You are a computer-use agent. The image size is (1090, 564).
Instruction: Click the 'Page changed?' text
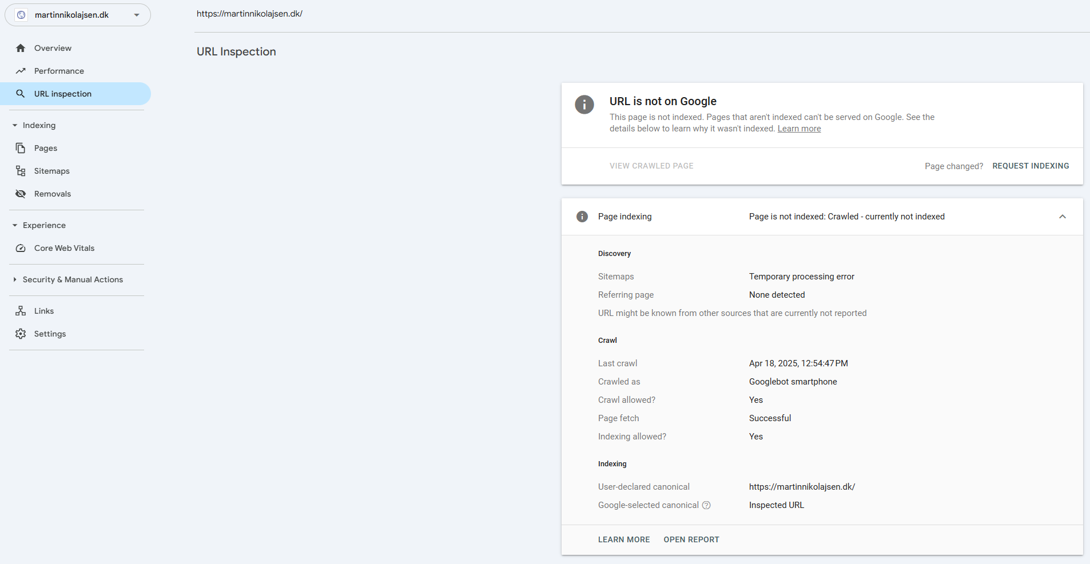pyautogui.click(x=954, y=166)
